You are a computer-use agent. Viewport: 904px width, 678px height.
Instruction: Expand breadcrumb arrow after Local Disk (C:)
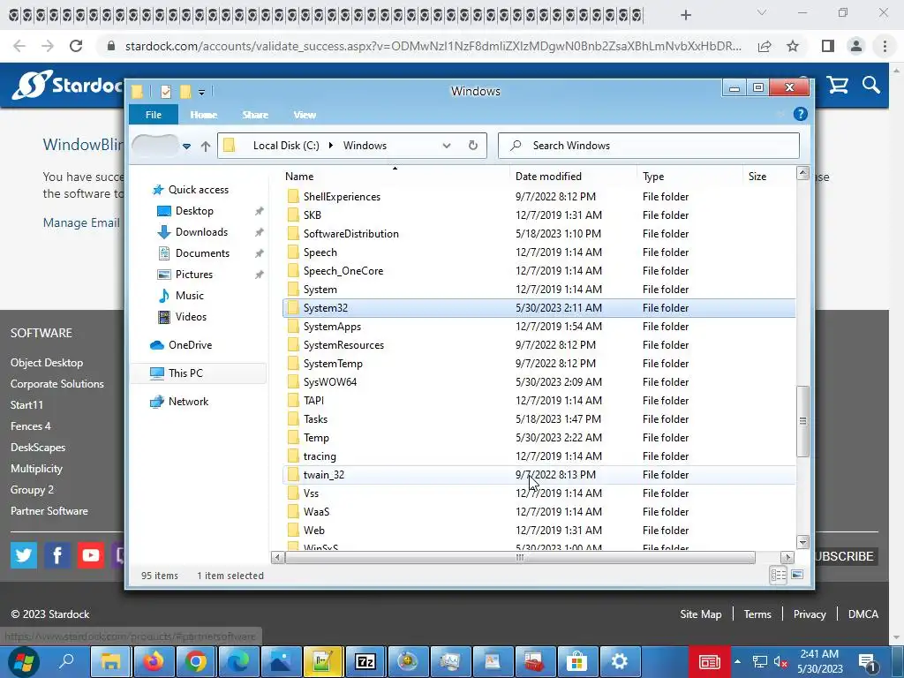tap(331, 146)
